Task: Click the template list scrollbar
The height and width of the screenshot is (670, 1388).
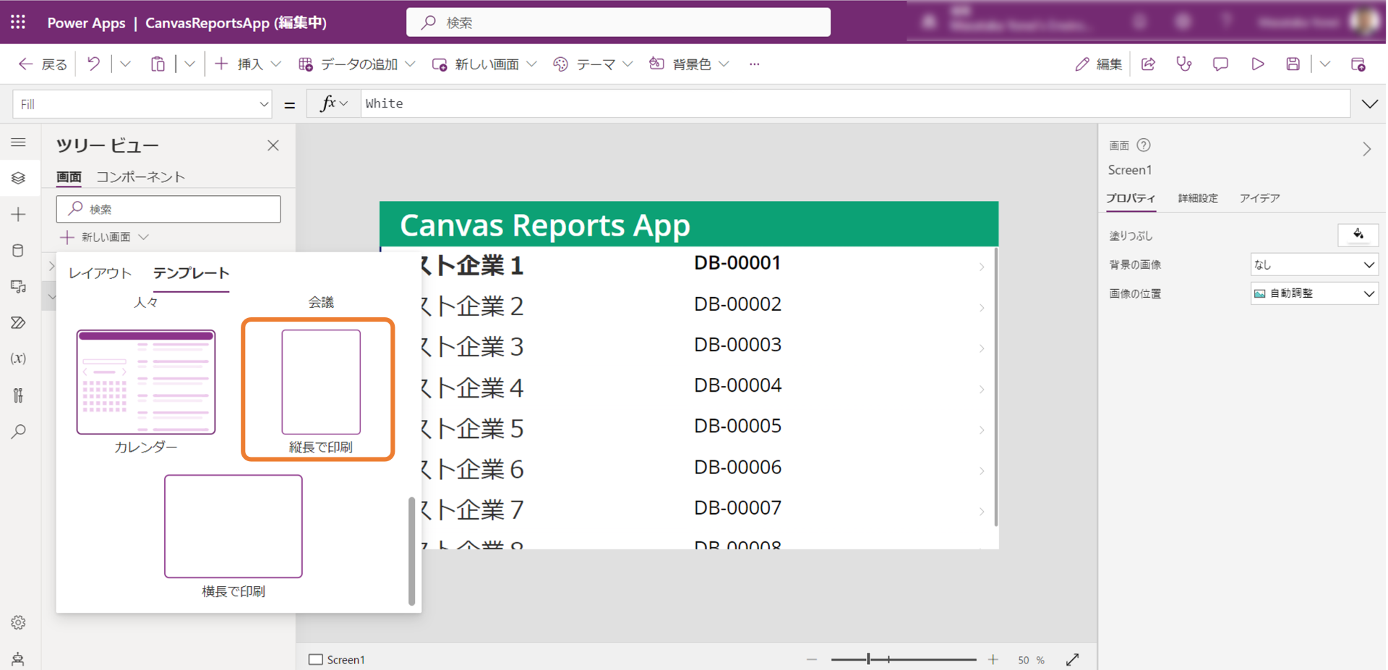Action: [x=411, y=551]
